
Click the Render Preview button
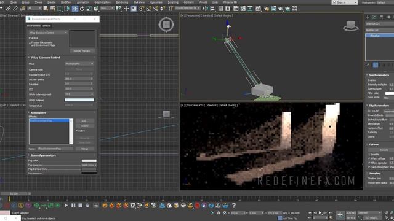82,51
